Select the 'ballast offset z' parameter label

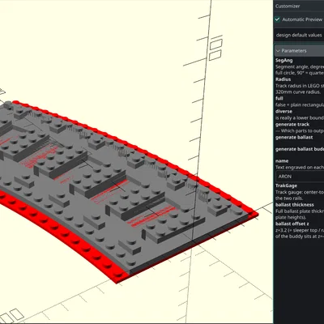pos(292,224)
